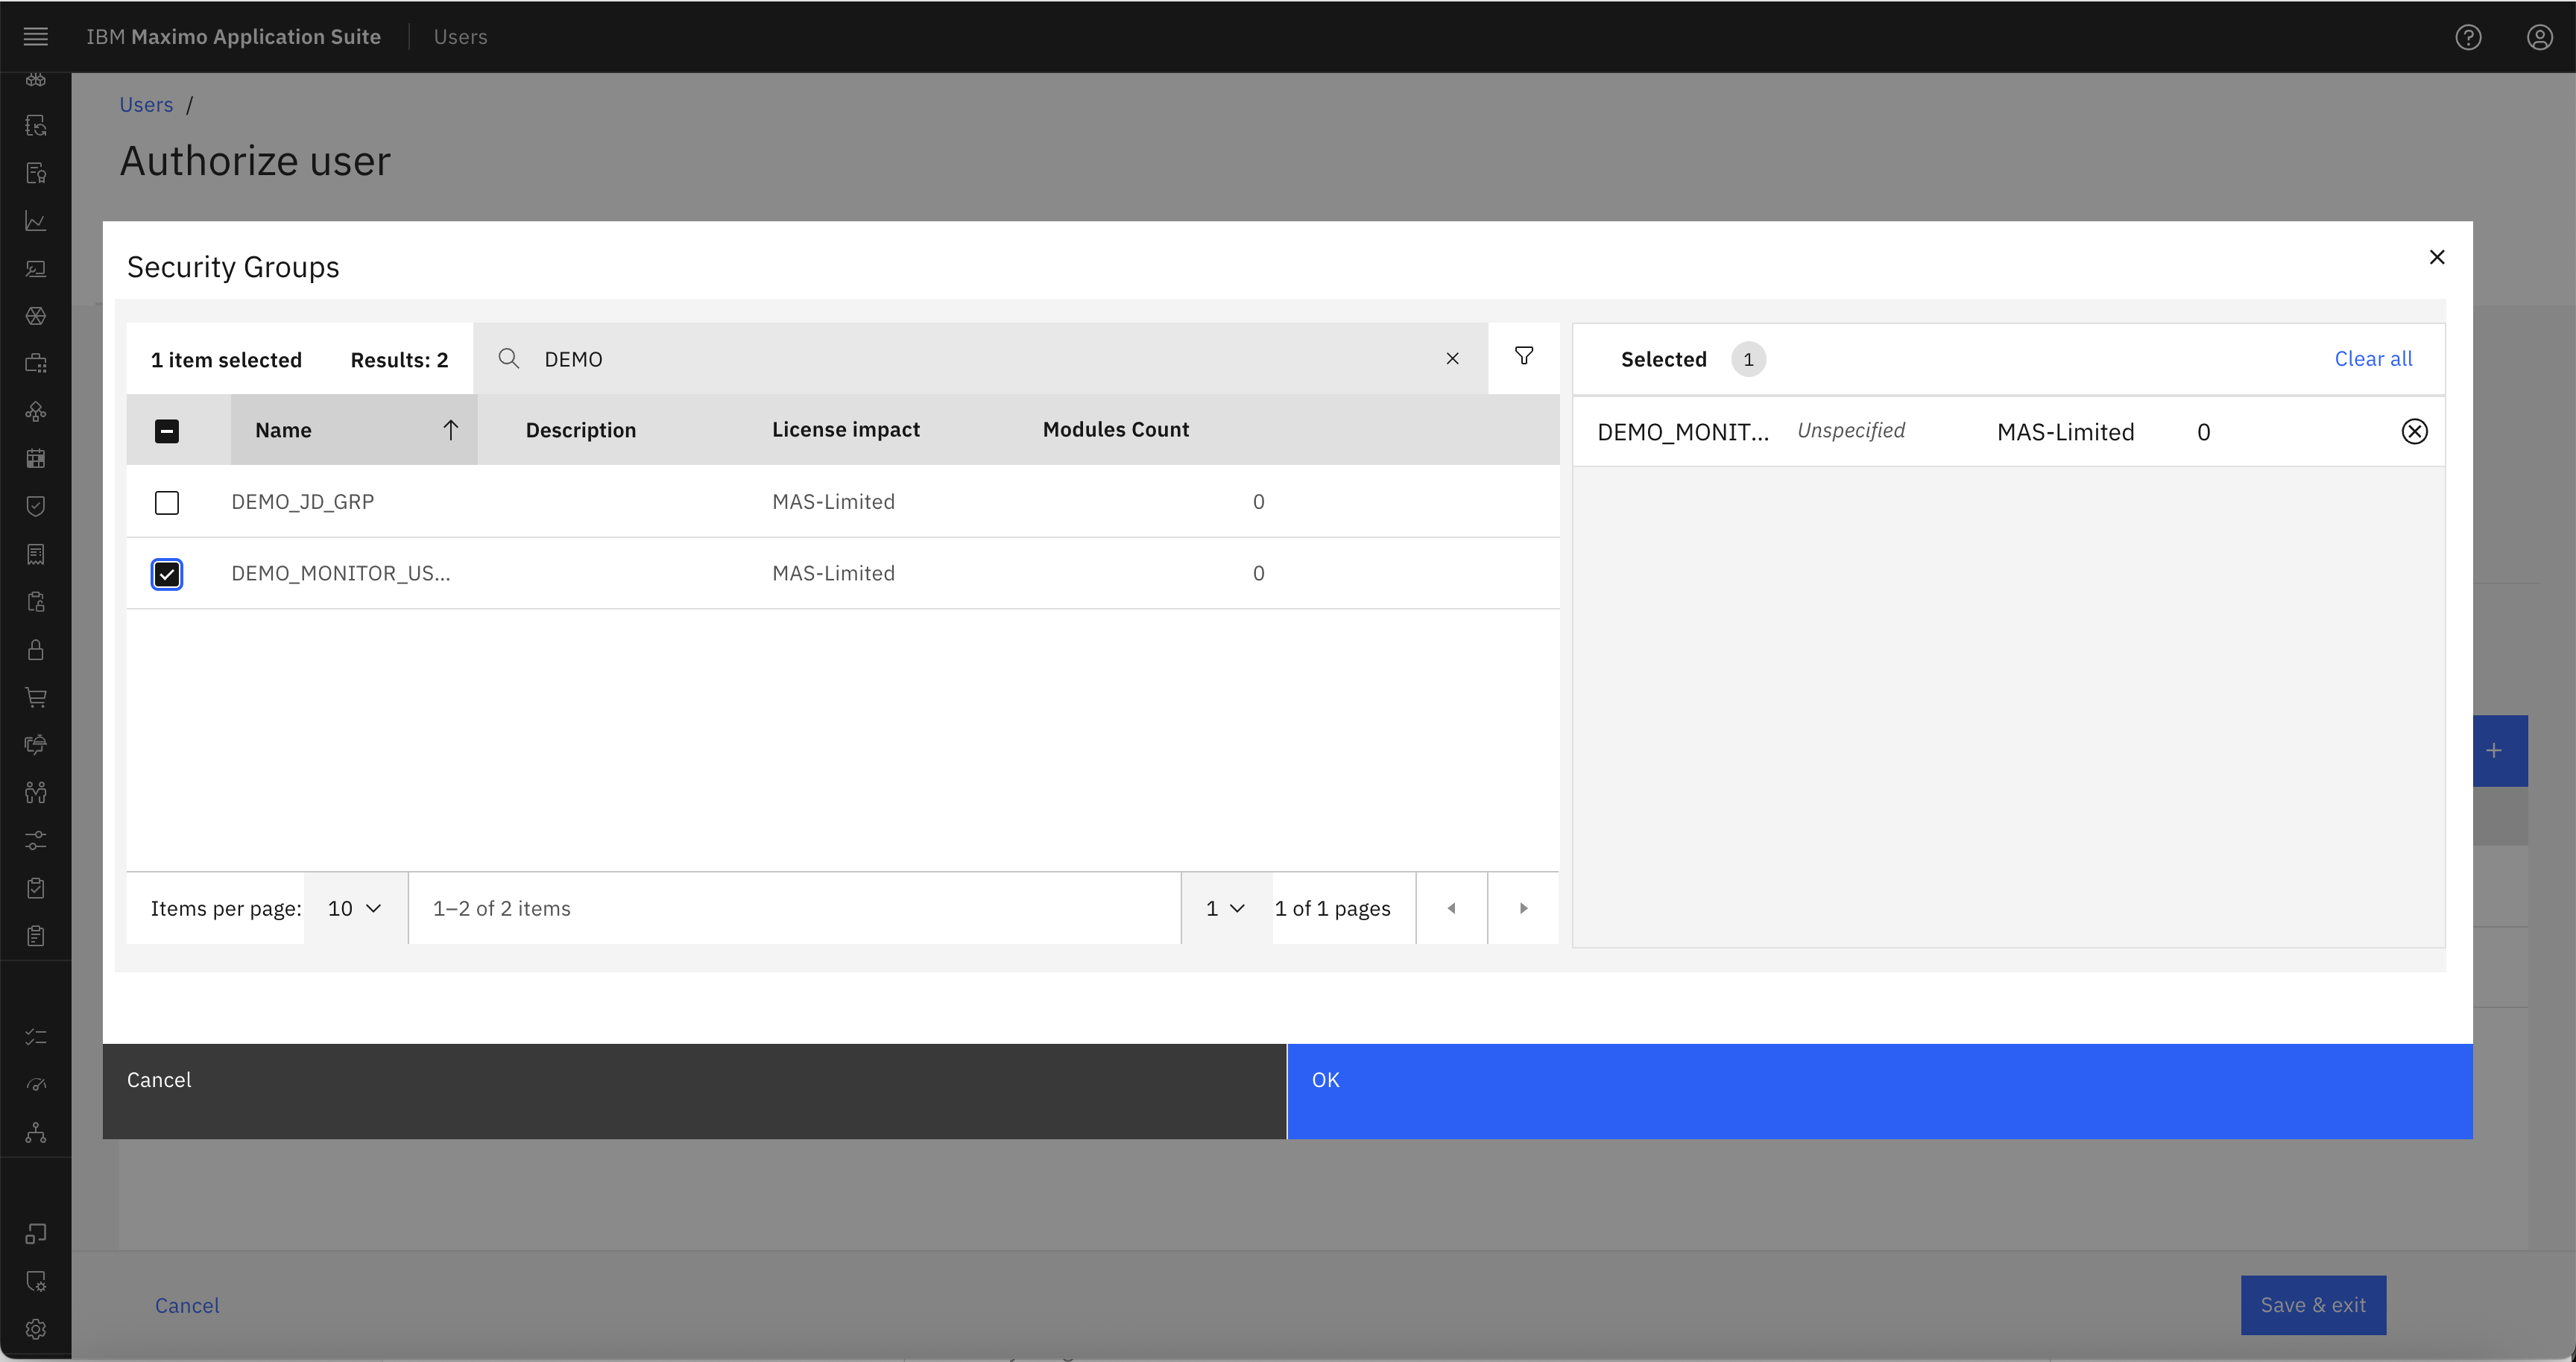
Task: Toggle the select-all header checkbox
Action: tap(167, 431)
